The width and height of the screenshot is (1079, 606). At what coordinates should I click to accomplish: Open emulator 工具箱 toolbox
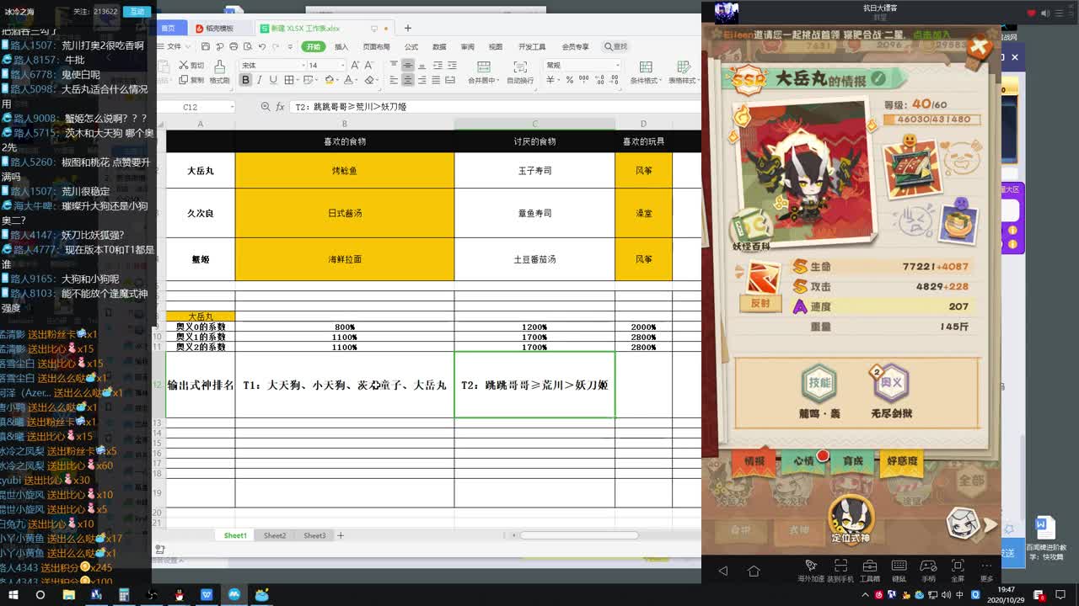[869, 571]
